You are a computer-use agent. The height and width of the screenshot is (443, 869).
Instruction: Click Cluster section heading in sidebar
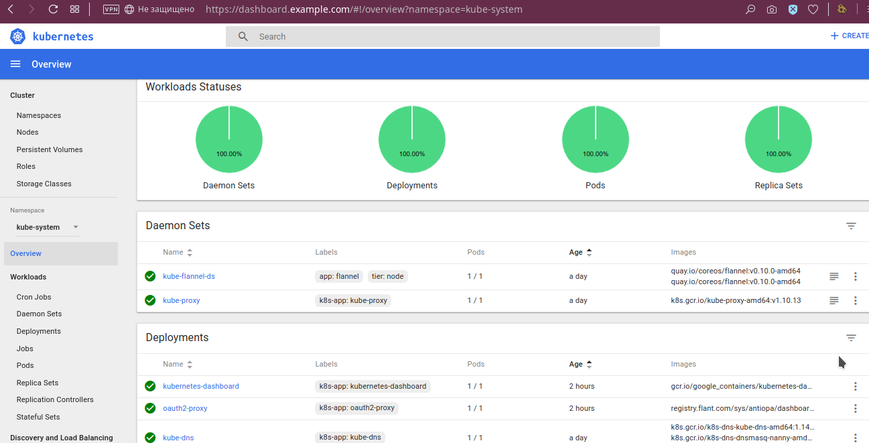coord(23,95)
